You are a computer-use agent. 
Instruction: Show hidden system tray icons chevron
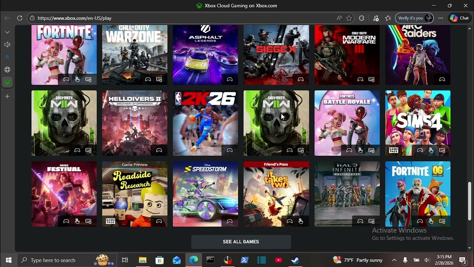[394, 260]
